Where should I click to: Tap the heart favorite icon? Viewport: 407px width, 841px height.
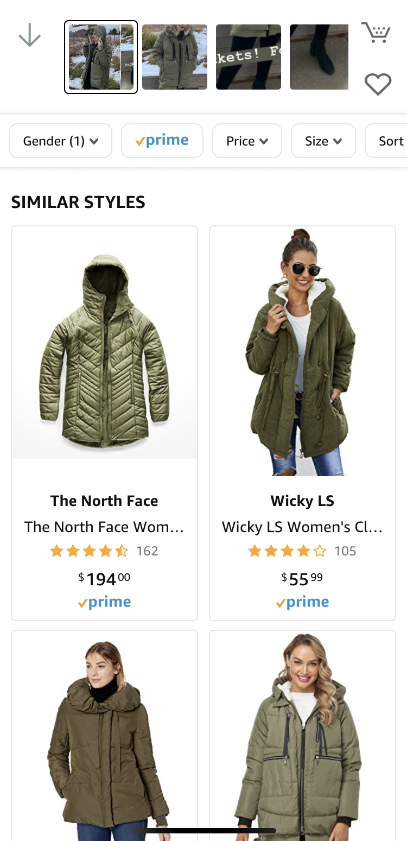(x=378, y=84)
